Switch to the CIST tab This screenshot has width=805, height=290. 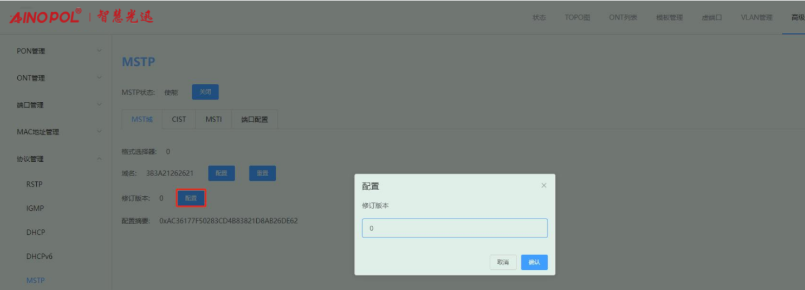coord(179,119)
